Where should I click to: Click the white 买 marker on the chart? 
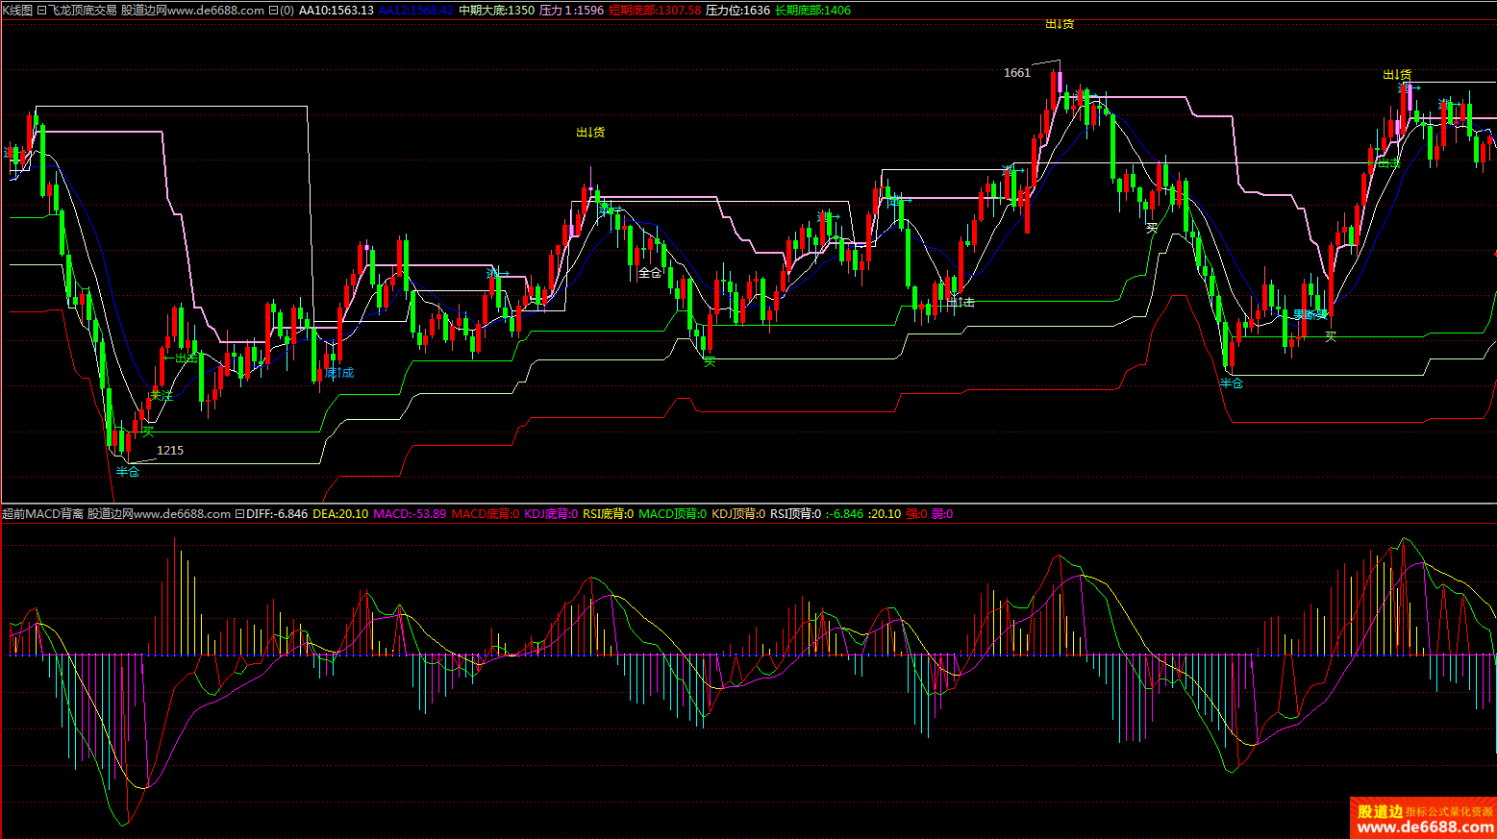pos(1152,228)
